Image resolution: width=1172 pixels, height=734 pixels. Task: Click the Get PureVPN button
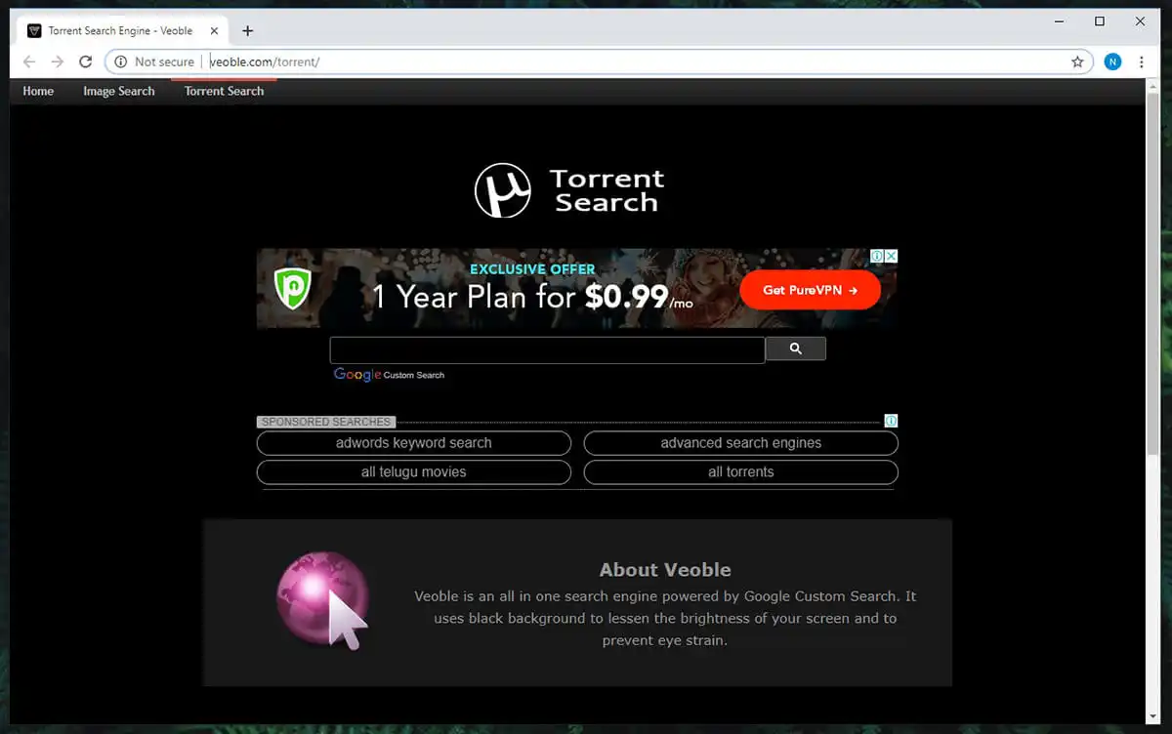pos(810,290)
